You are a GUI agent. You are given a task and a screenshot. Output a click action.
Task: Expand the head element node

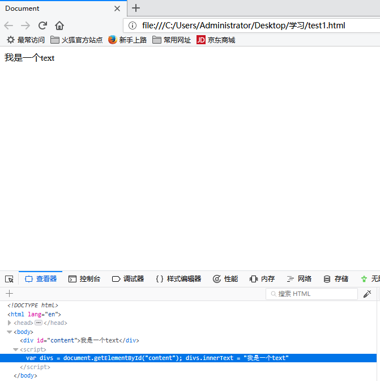click(10, 323)
